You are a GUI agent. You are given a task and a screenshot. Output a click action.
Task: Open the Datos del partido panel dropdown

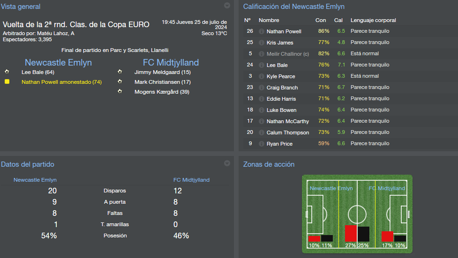pyautogui.click(x=227, y=163)
